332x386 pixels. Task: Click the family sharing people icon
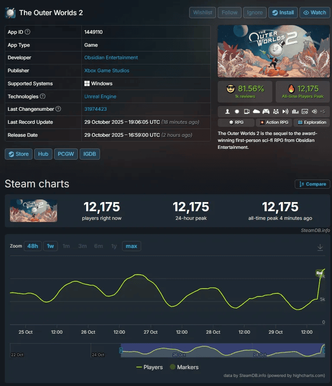(276, 111)
